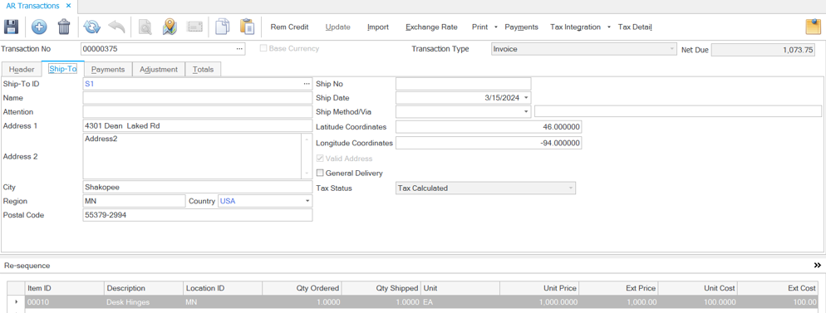Image resolution: width=826 pixels, height=313 pixels.
Task: Click the undo arrow icon
Action: click(116, 27)
